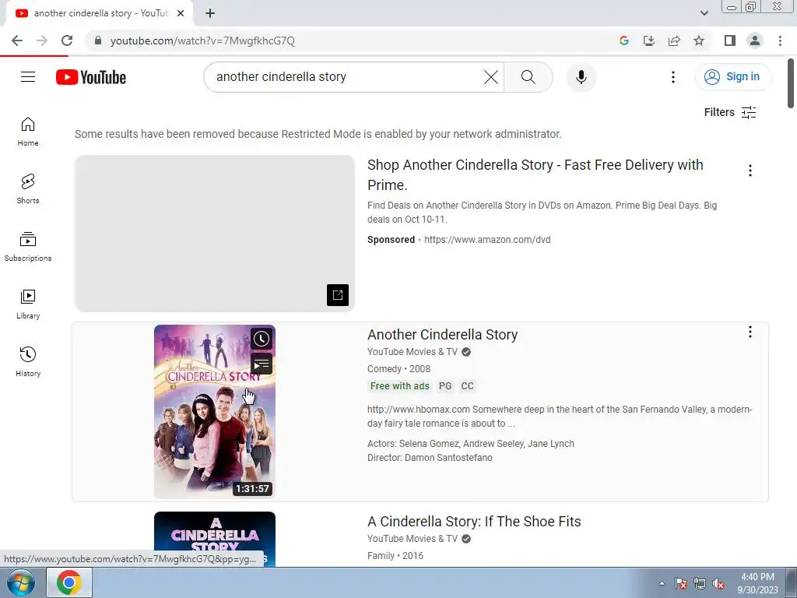This screenshot has height=598, width=797.
Task: Open Subscriptions from sidebar
Action: (28, 247)
